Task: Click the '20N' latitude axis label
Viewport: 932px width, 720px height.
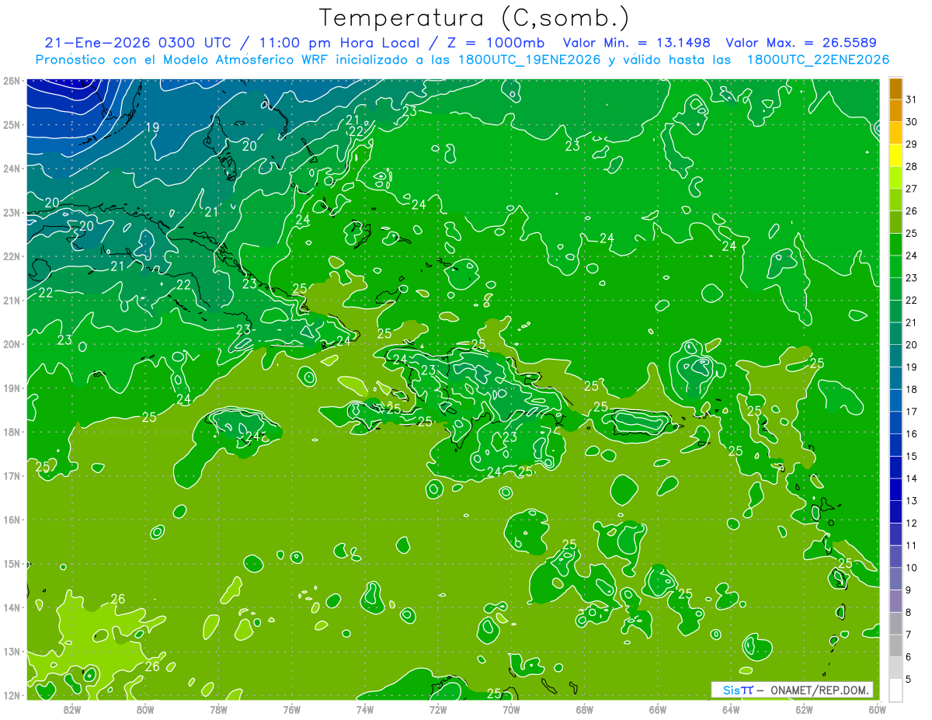Action: tap(12, 344)
